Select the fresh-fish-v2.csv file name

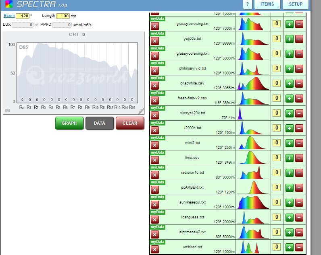point(192,98)
